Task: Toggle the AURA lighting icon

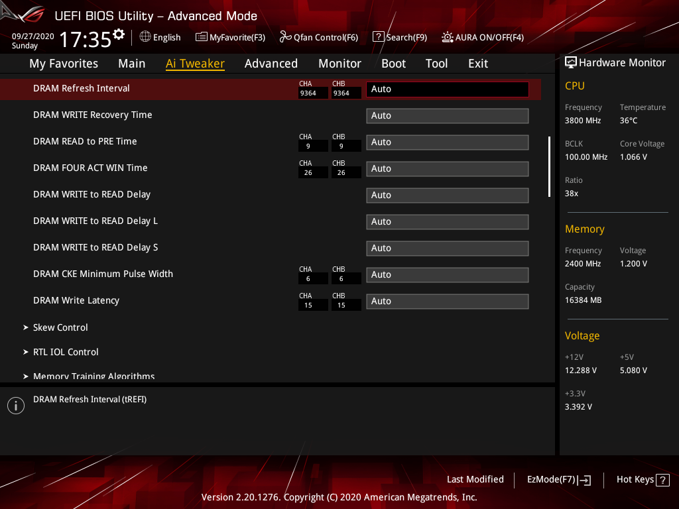Action: [x=448, y=37]
